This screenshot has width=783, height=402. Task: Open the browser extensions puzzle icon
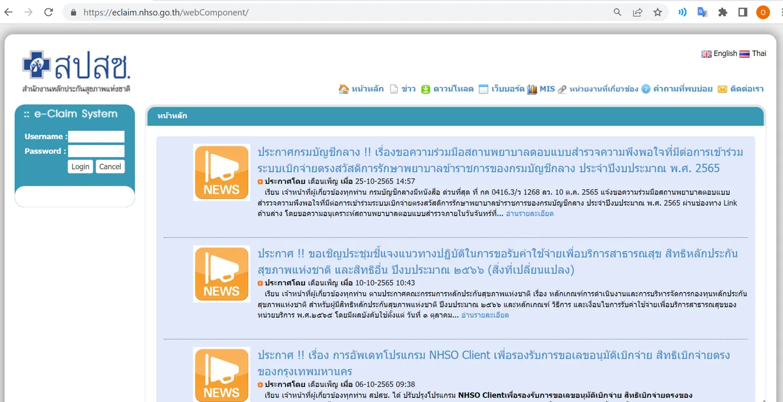(723, 12)
